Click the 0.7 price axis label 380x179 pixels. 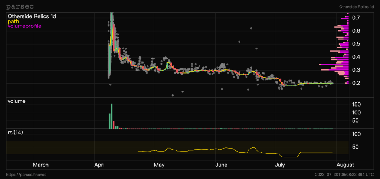coord(356,18)
